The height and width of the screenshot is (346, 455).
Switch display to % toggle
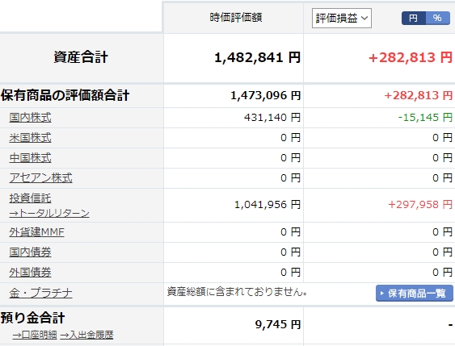pos(437,19)
